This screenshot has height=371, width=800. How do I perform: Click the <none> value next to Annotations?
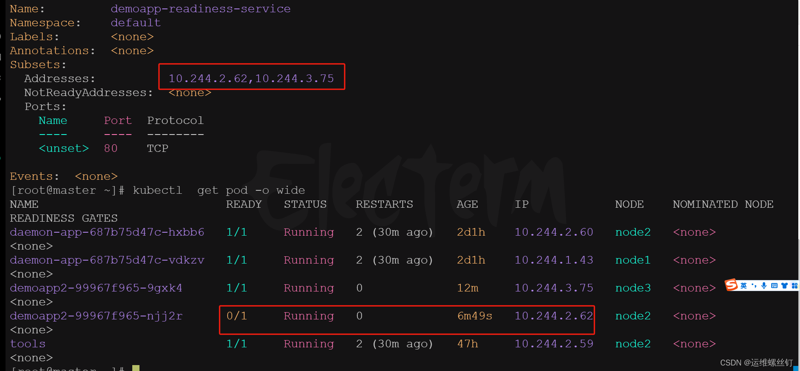132,51
